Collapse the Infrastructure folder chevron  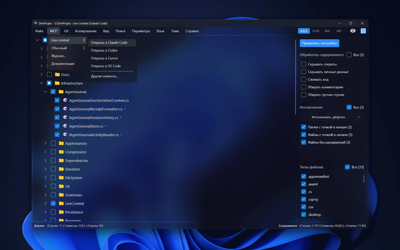coord(41,83)
